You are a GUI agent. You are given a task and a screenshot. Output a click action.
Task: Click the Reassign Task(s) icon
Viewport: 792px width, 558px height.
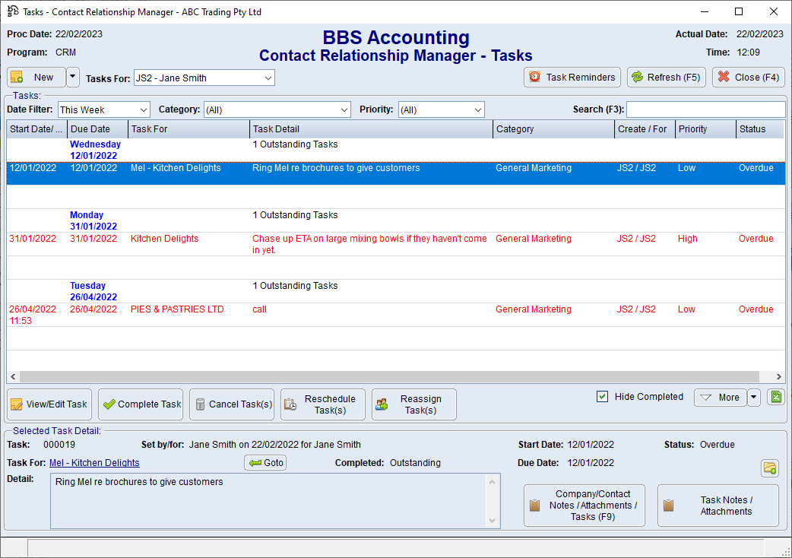tap(381, 404)
